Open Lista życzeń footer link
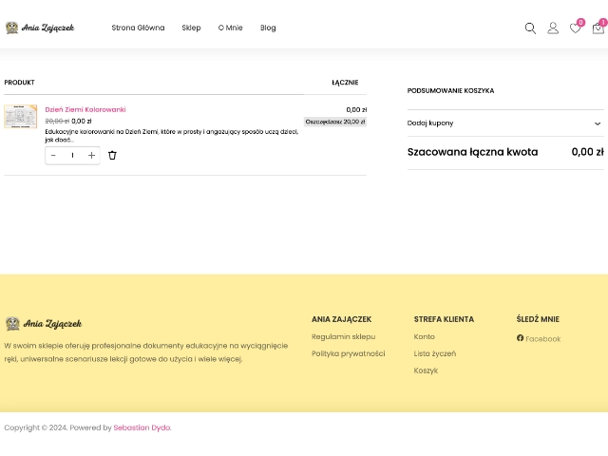The width and height of the screenshot is (608, 456). pos(435,353)
